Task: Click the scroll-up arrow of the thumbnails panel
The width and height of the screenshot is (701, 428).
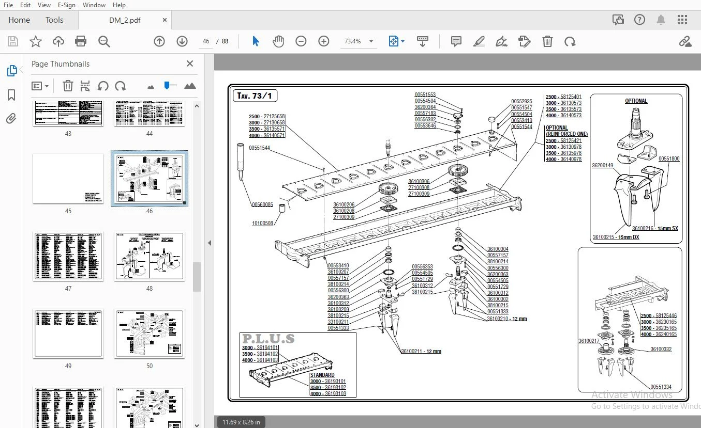Action: (x=197, y=105)
